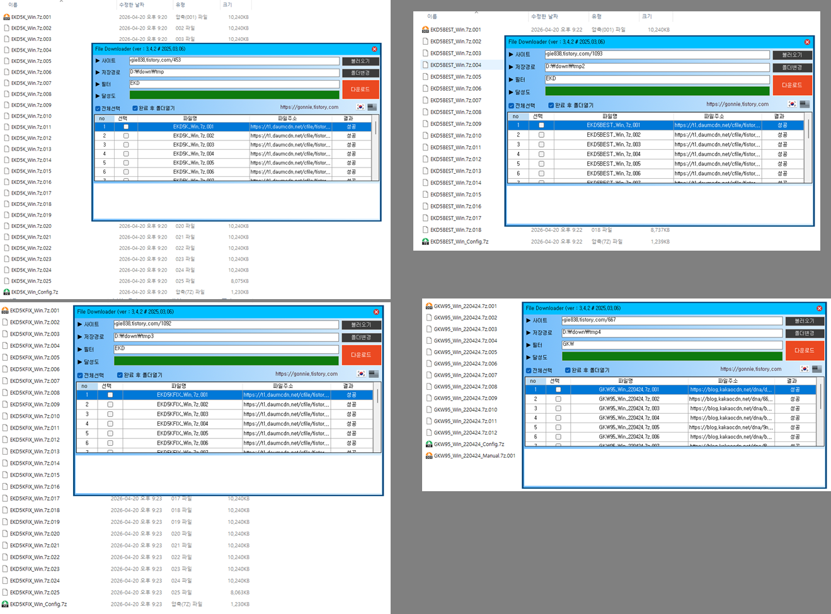Select the EKD5FIX_Win_Config.7z archive icon

pyautogui.click(x=5, y=605)
